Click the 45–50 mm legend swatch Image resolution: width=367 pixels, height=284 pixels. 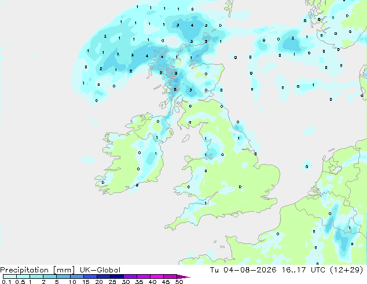coord(170,276)
